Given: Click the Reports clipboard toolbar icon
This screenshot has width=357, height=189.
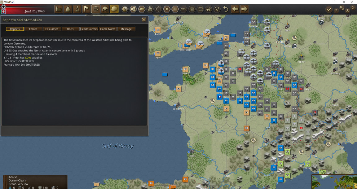Looking at the screenshot, I should [96, 9].
